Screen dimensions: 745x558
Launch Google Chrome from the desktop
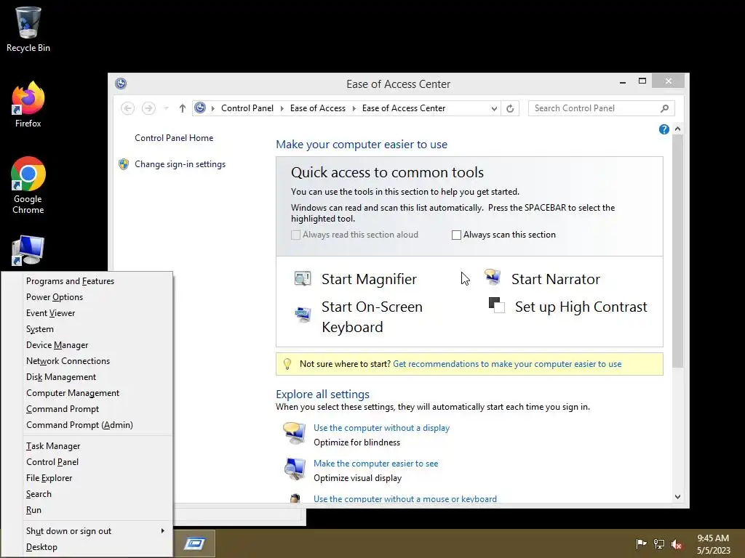[28, 185]
